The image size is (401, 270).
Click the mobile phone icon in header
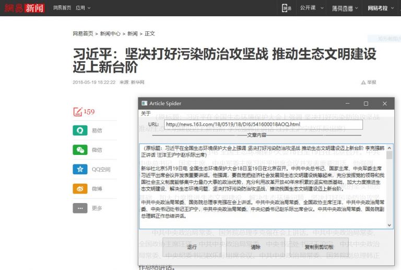point(286,8)
